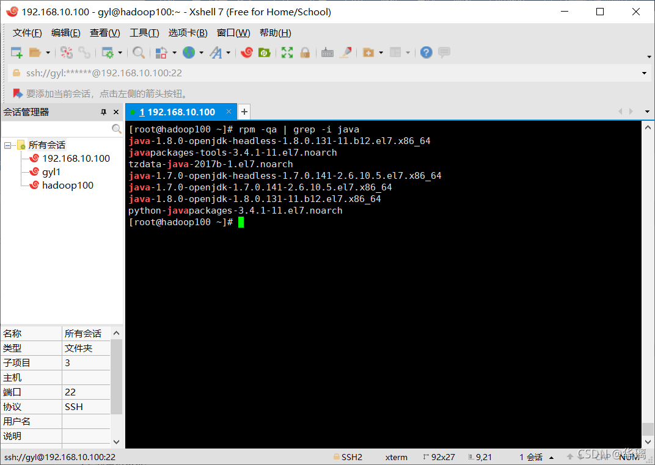The height and width of the screenshot is (465, 655).
Task: Expand the color scheme dropdown arrow
Action: click(x=174, y=52)
